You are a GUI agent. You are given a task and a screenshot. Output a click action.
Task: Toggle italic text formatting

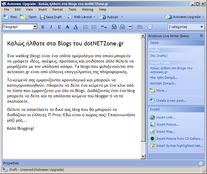coord(51,27)
